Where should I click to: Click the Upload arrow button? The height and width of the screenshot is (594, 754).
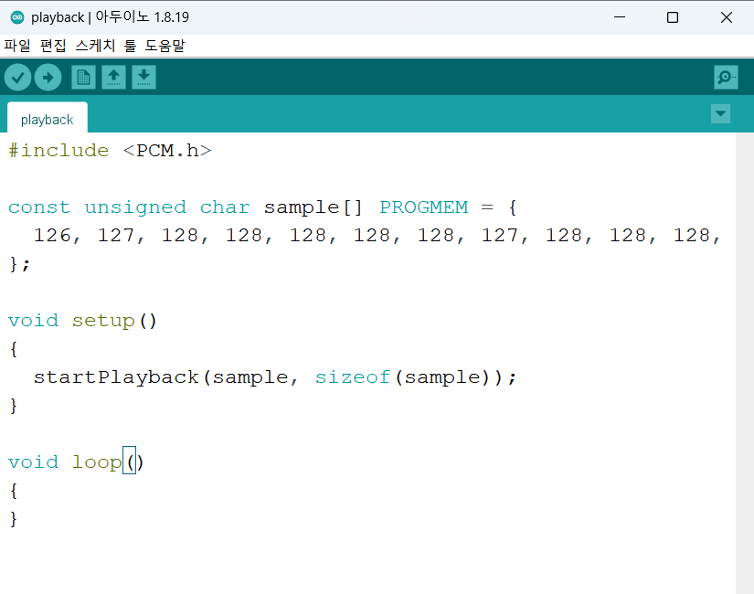48,78
